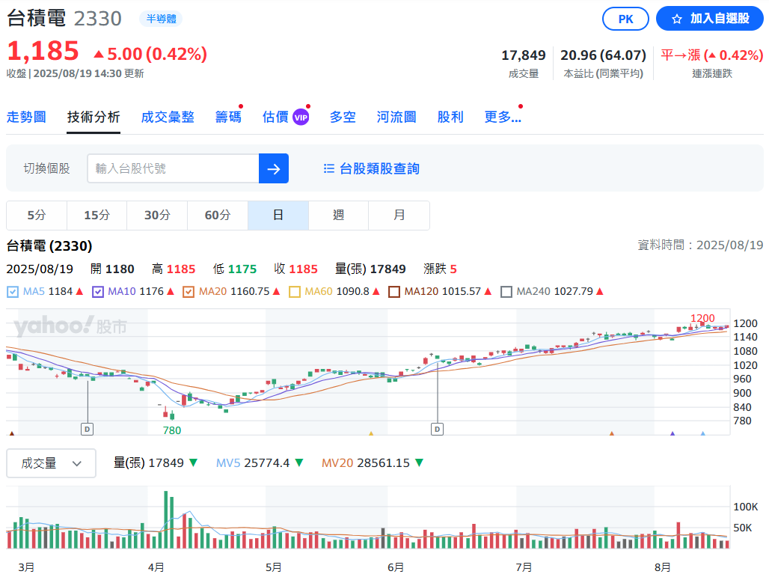Click the 輸入台股代號 input field

172,168
